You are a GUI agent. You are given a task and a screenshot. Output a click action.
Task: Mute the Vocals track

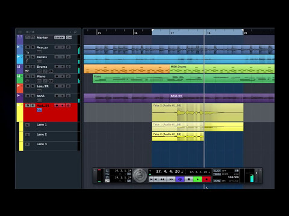(28, 57)
